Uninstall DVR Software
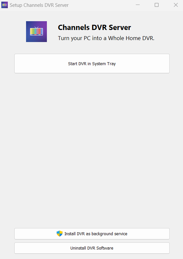183x259 pixels. [92, 248]
